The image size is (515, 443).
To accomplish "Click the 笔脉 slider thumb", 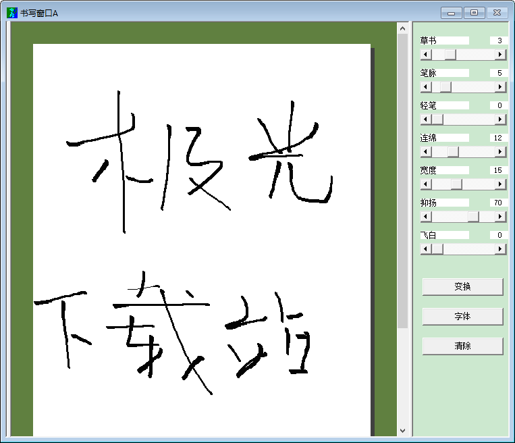I will point(445,87).
